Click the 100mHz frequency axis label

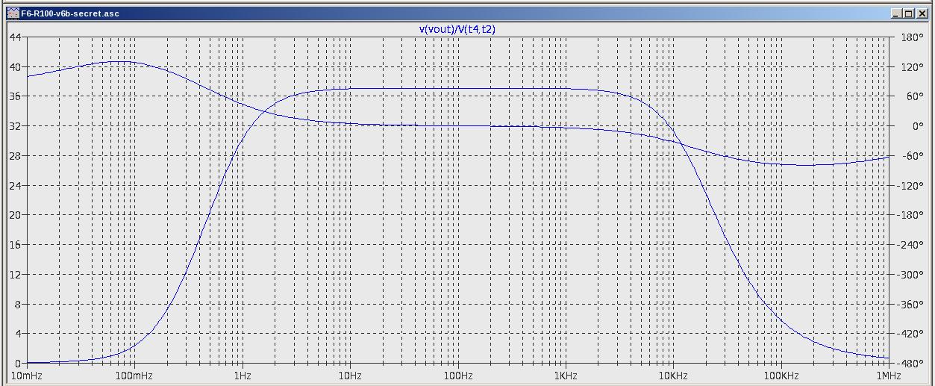click(134, 376)
